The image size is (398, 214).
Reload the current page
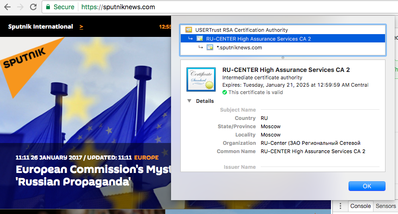point(33,7)
